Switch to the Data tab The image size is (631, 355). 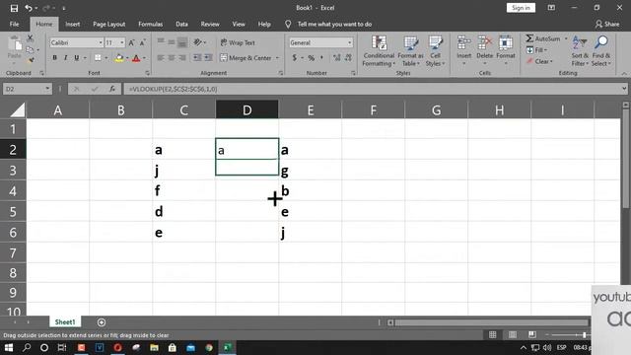click(181, 24)
